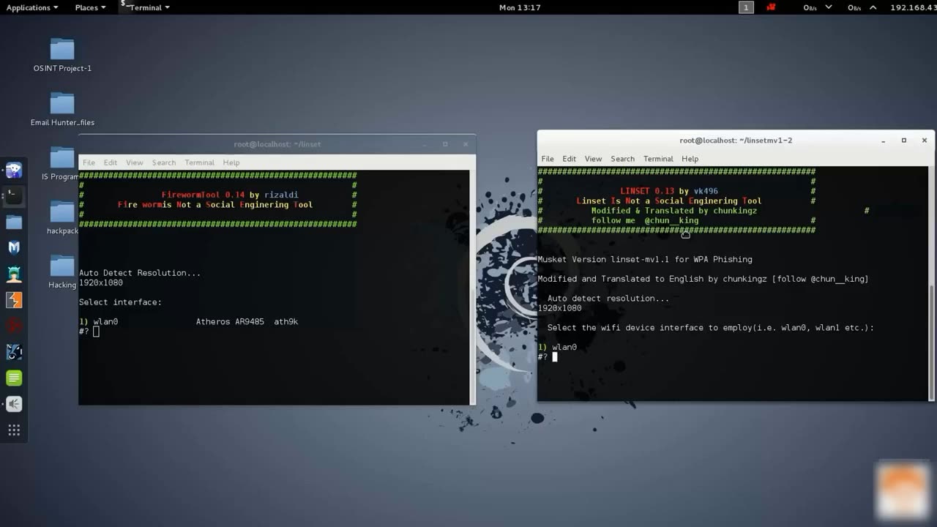Click the red screen recorder icon in top bar
The width and height of the screenshot is (937, 527).
point(771,7)
